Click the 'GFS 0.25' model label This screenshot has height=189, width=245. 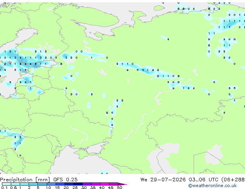tap(65, 180)
